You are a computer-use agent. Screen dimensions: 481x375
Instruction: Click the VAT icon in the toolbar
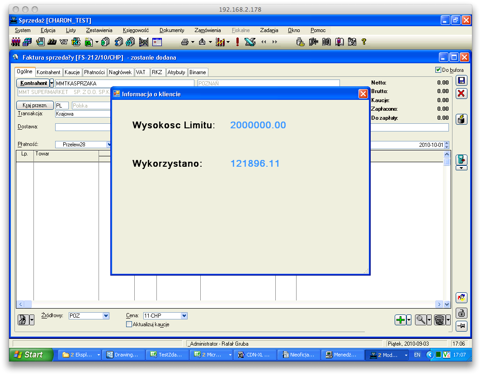tap(64, 42)
